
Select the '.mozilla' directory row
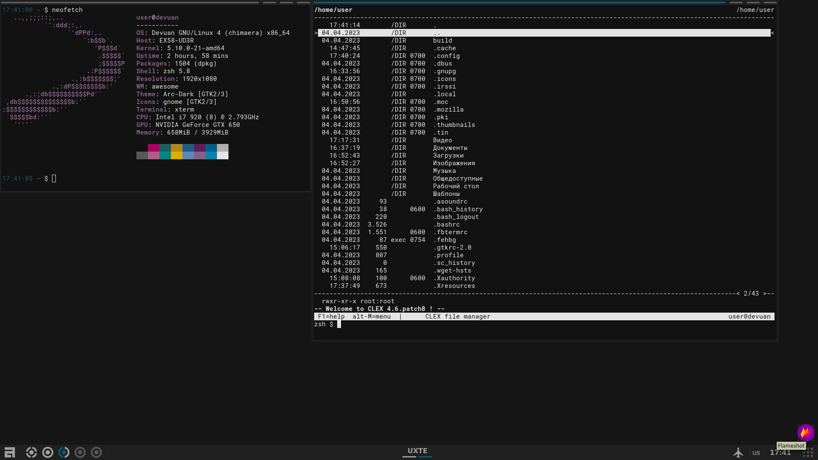(x=544, y=109)
